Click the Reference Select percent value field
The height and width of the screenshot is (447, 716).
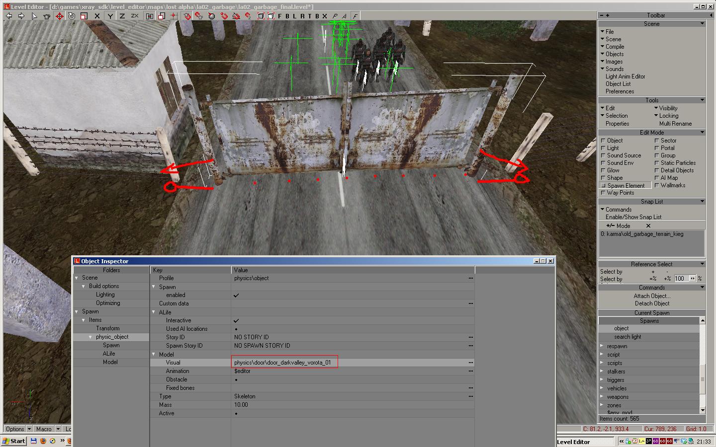681,279
